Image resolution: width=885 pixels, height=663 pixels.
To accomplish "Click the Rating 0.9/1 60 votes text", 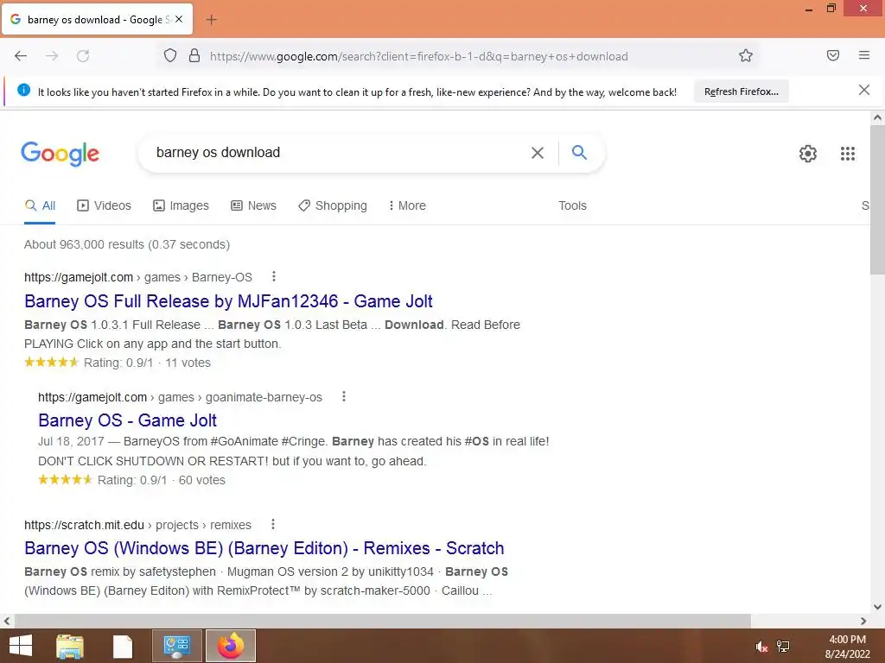I will click(162, 480).
